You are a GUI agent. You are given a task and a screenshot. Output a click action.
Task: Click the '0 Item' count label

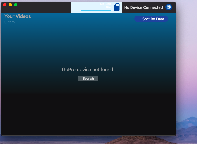(9, 22)
